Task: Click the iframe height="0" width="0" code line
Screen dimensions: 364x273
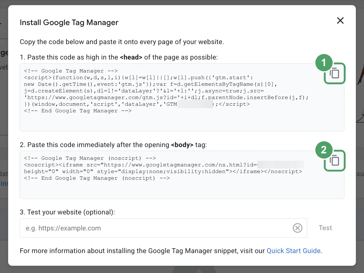Action: coord(163,172)
